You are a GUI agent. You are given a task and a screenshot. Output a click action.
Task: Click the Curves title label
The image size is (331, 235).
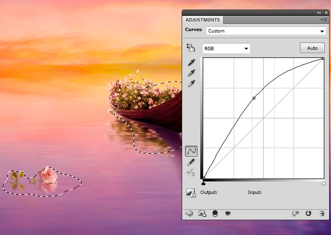pyautogui.click(x=194, y=29)
